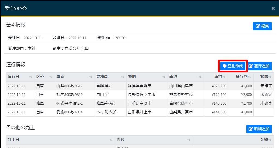Click the 豆札作成 tag button
This screenshot has height=148, width=279.
[x=233, y=66]
